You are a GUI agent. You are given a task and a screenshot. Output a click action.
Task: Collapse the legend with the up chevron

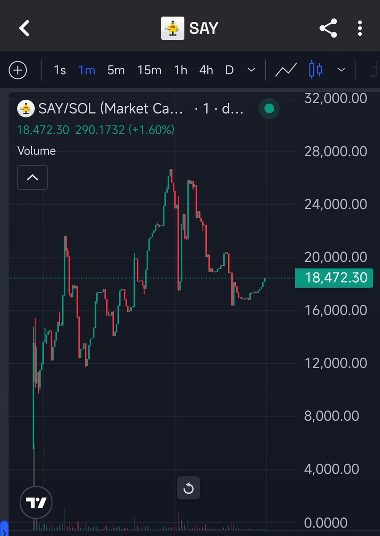tap(33, 177)
